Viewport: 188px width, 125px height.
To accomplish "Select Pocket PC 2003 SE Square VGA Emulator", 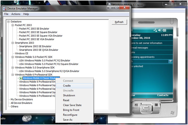I will (x=41, y=36).
